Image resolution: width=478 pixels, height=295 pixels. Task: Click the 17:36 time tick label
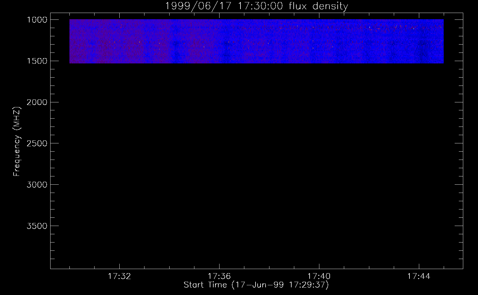[219, 276]
